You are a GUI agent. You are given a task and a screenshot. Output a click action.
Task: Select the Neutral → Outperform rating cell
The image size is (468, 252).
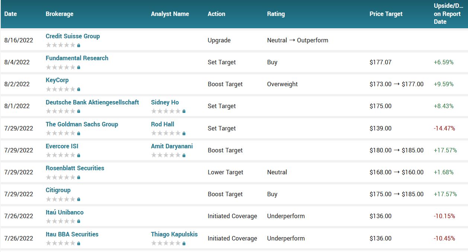coord(298,40)
